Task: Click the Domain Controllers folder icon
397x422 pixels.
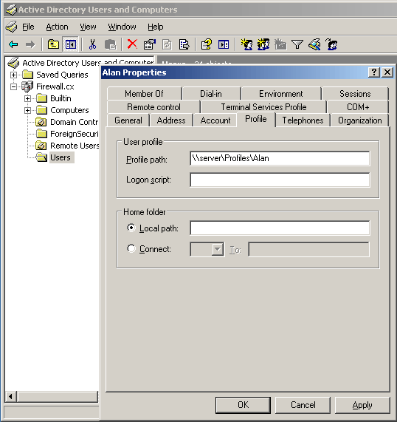Action: pyautogui.click(x=41, y=122)
